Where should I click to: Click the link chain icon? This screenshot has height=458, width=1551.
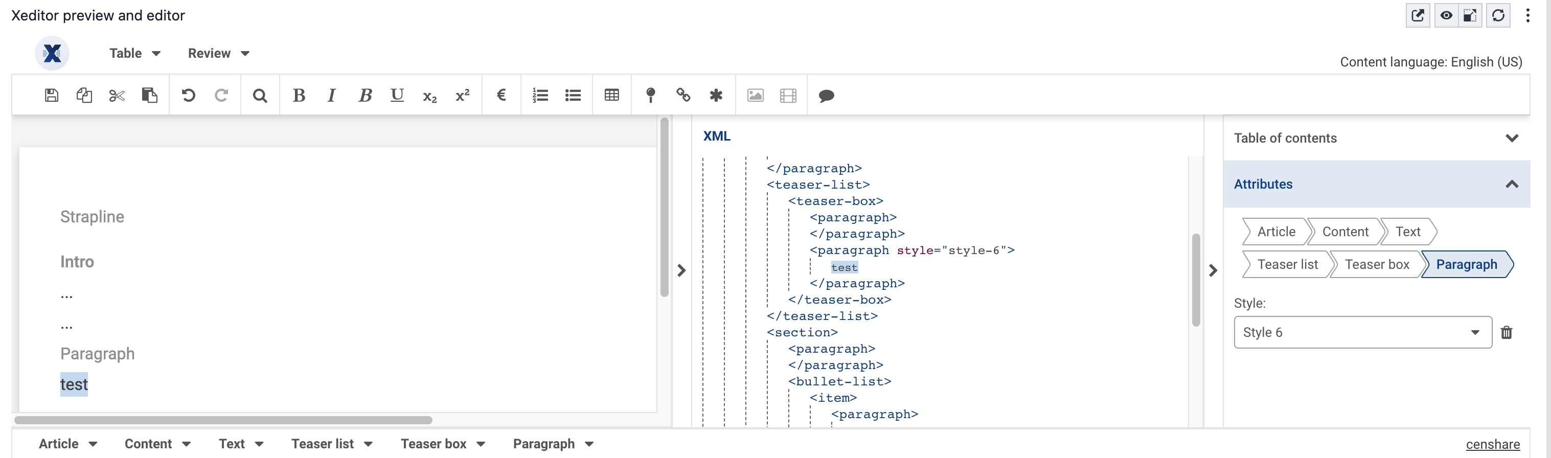[x=683, y=95]
